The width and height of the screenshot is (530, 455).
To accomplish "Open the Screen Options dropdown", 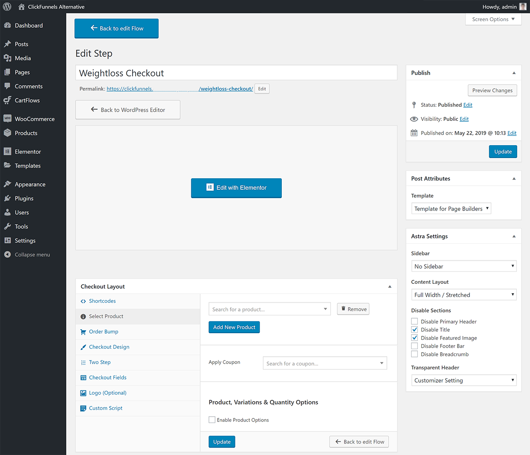I will [x=493, y=19].
